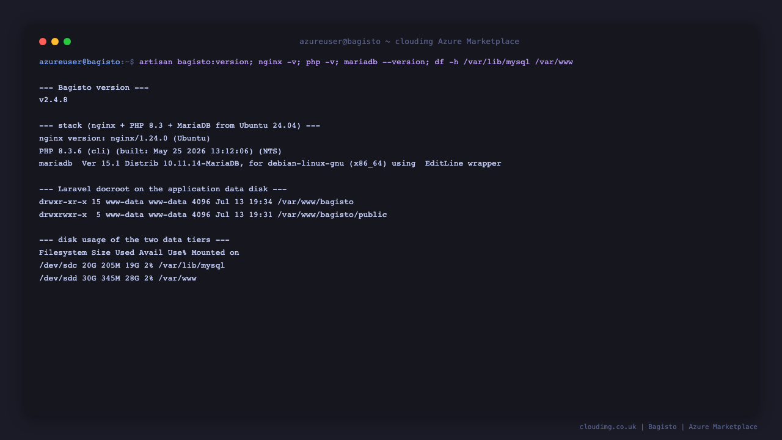Click the 'Filesystem Size Used Avail Use% Mounted on' header
Image resolution: width=782 pixels, height=440 pixels.
(139, 252)
